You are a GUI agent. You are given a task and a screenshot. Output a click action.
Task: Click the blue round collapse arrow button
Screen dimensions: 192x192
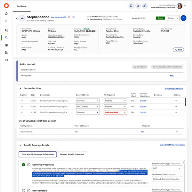[183, 18]
